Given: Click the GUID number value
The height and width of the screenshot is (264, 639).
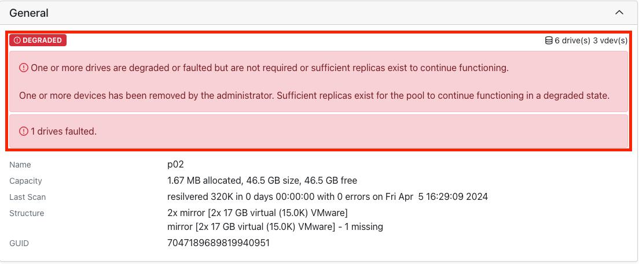Looking at the screenshot, I should 218,243.
